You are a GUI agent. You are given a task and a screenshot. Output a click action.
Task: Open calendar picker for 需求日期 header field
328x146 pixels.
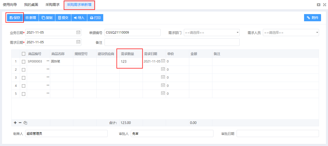pyautogui.click(x=78, y=42)
